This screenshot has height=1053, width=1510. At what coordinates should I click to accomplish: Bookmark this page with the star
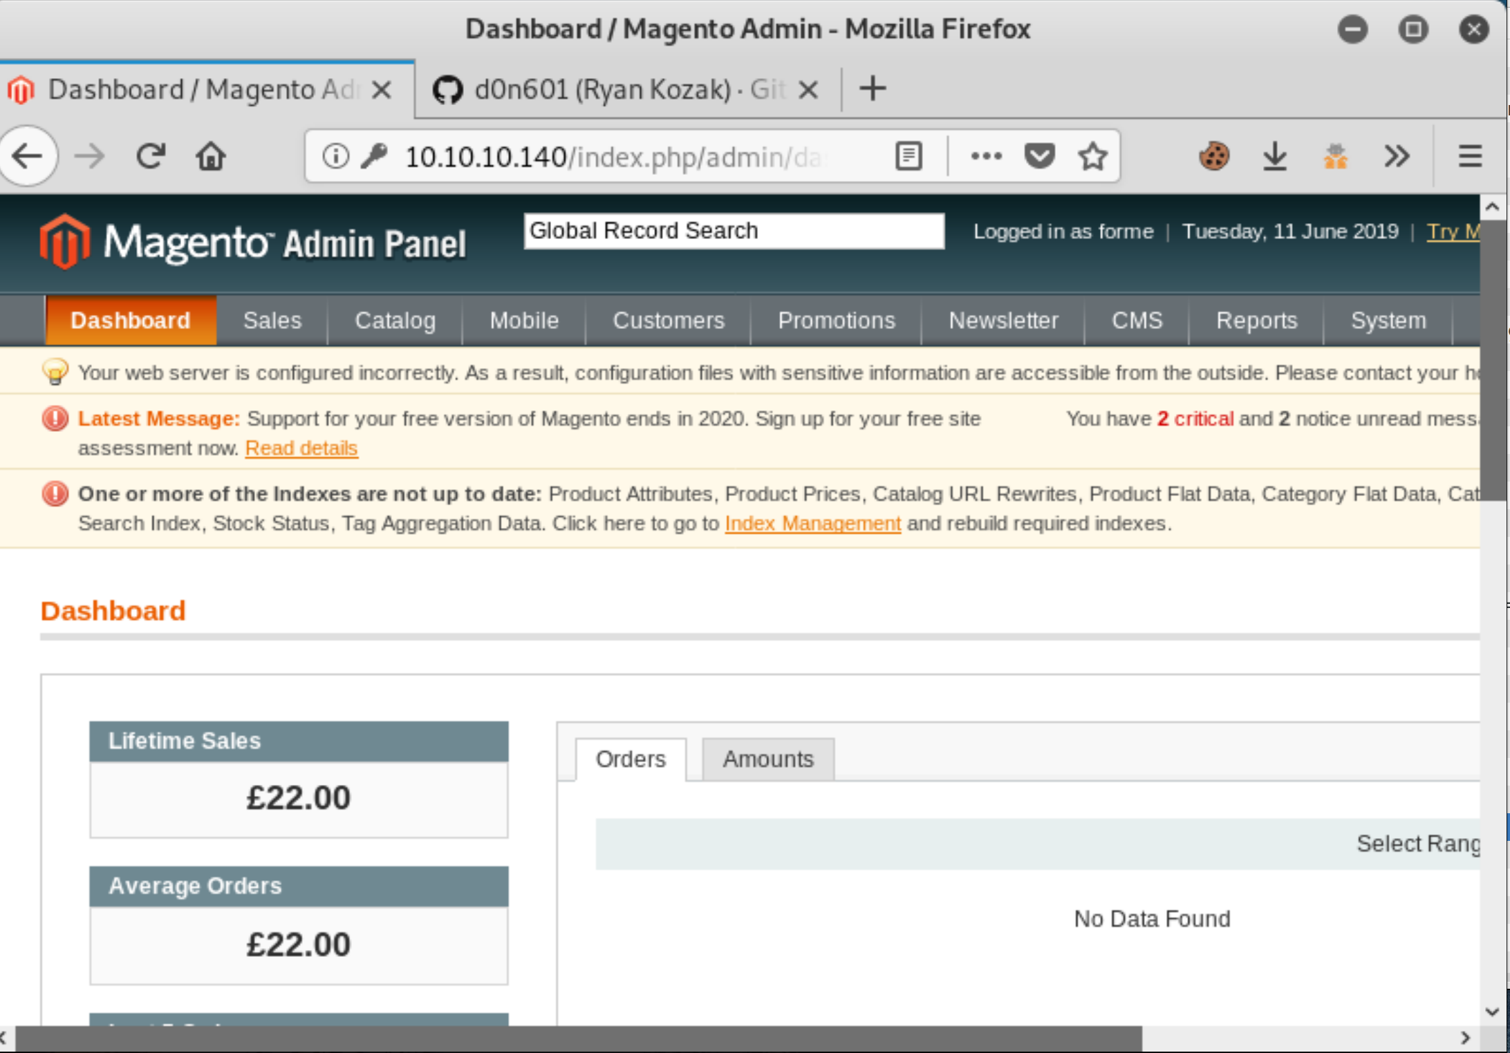(1092, 157)
